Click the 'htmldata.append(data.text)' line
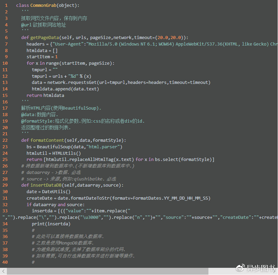The image size is (278, 275). [x=65, y=89]
